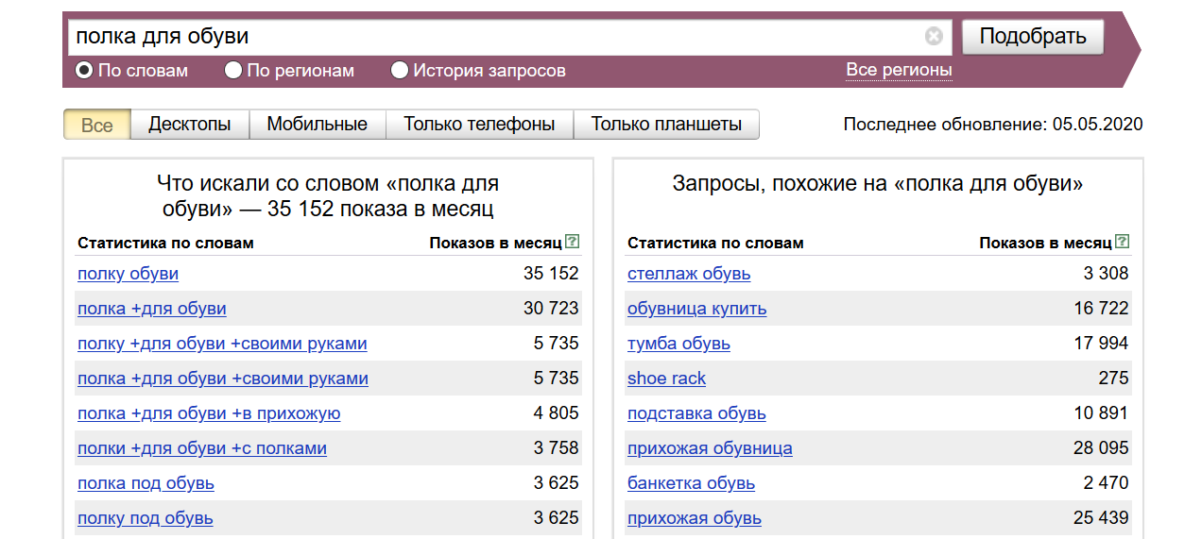
Task: Open the "стеллаж обувь" similar query
Action: tap(689, 274)
